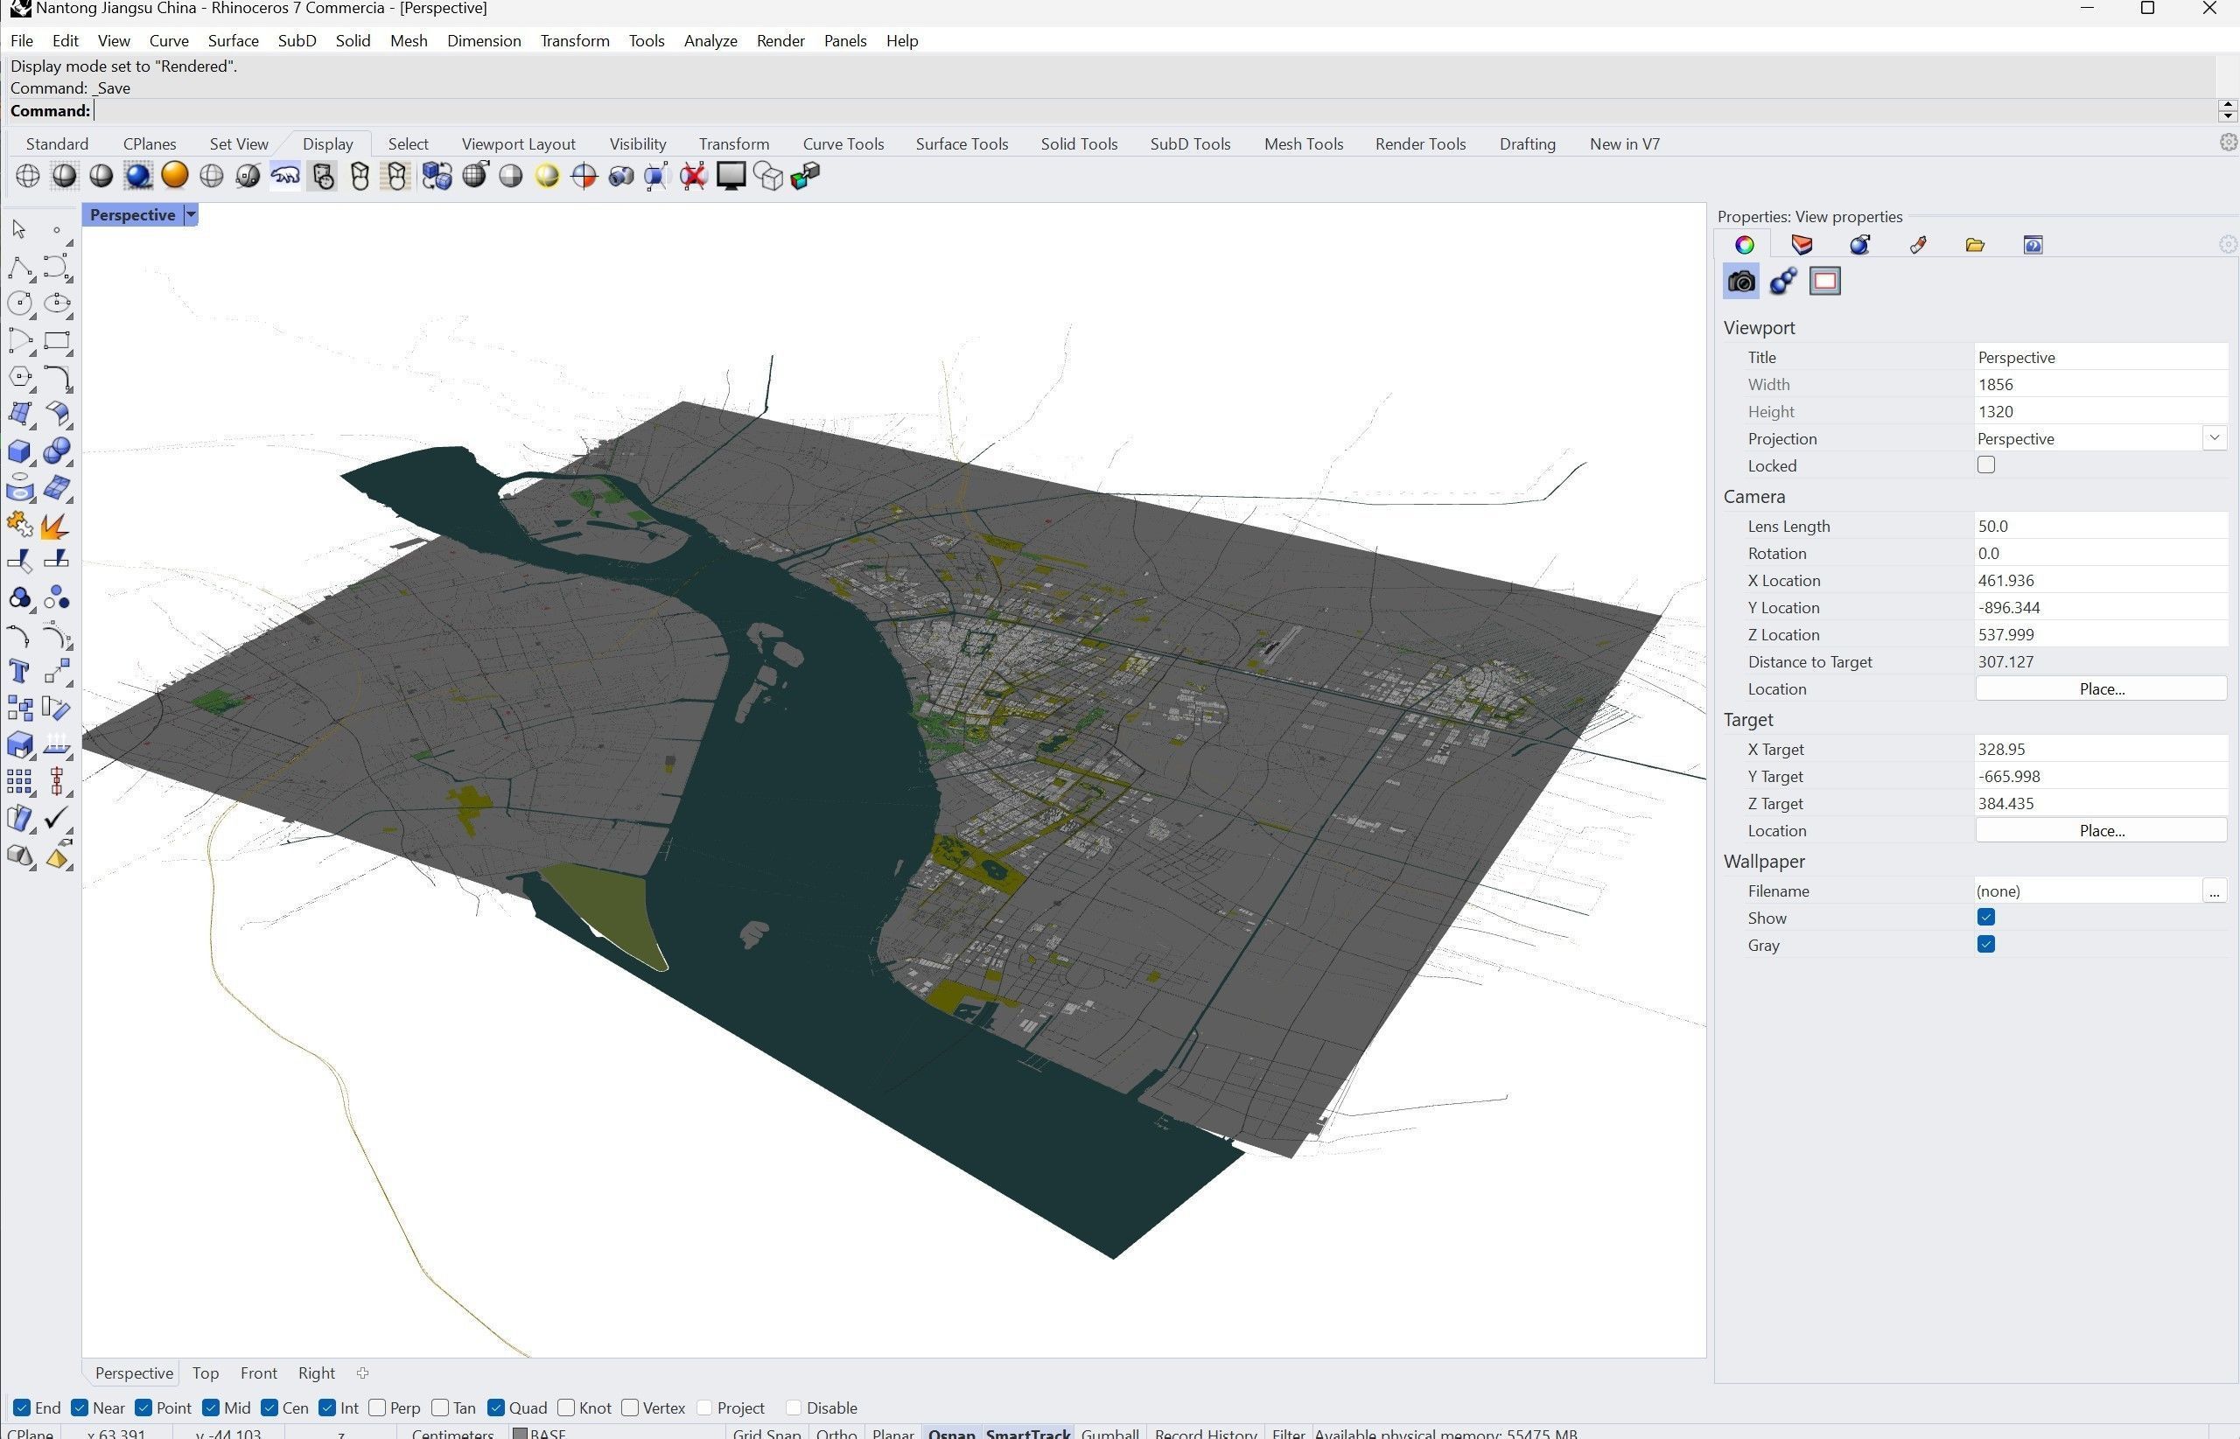Choose the Select Objects arrow tool

coord(18,230)
